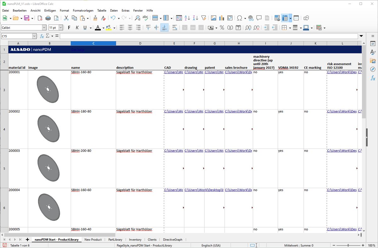The image size is (378, 248).
Task: Open the Formatvorlagen menu
Action: pyautogui.click(x=83, y=10)
